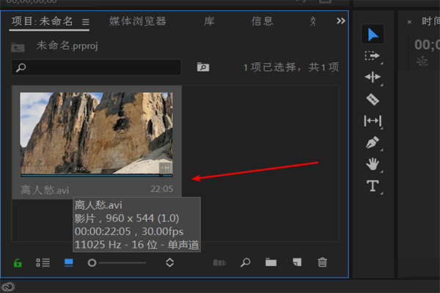
Task: Click the Clear trash icon
Action: (x=322, y=262)
